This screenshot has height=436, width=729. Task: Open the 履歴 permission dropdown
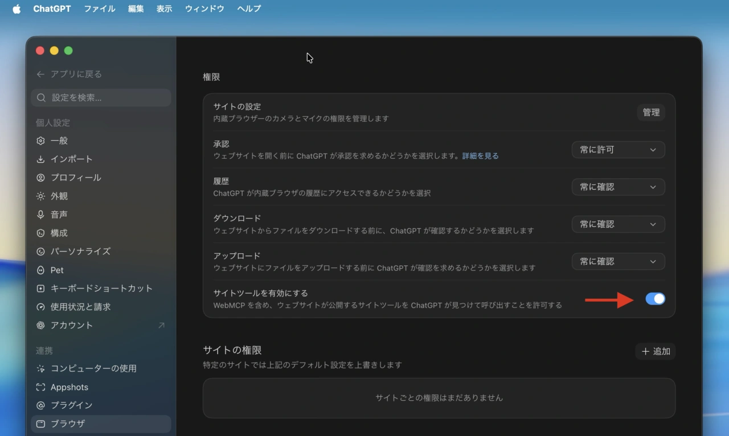(x=618, y=187)
